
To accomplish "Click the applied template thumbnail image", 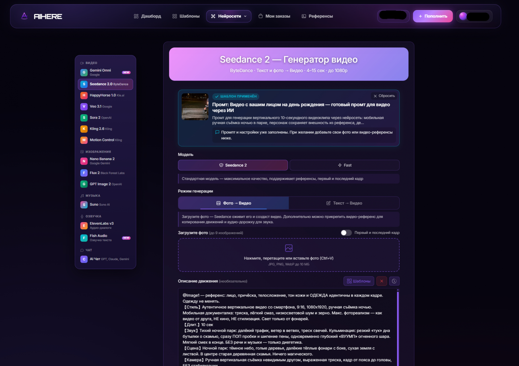I will (195, 107).
